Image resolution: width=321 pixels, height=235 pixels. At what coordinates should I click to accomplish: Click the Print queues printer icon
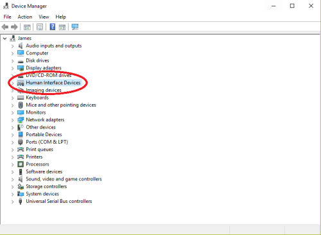[21, 150]
